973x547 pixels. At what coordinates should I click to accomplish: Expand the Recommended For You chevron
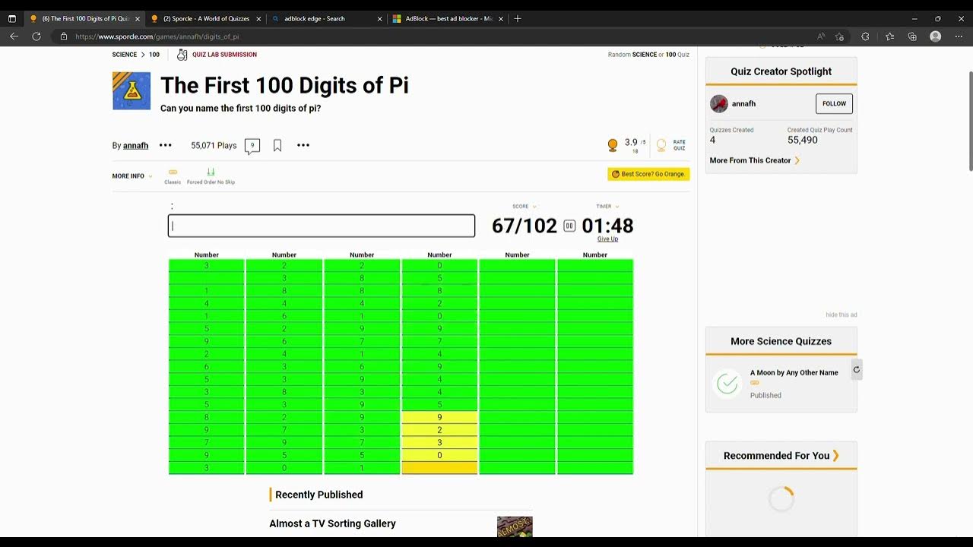[x=835, y=456]
